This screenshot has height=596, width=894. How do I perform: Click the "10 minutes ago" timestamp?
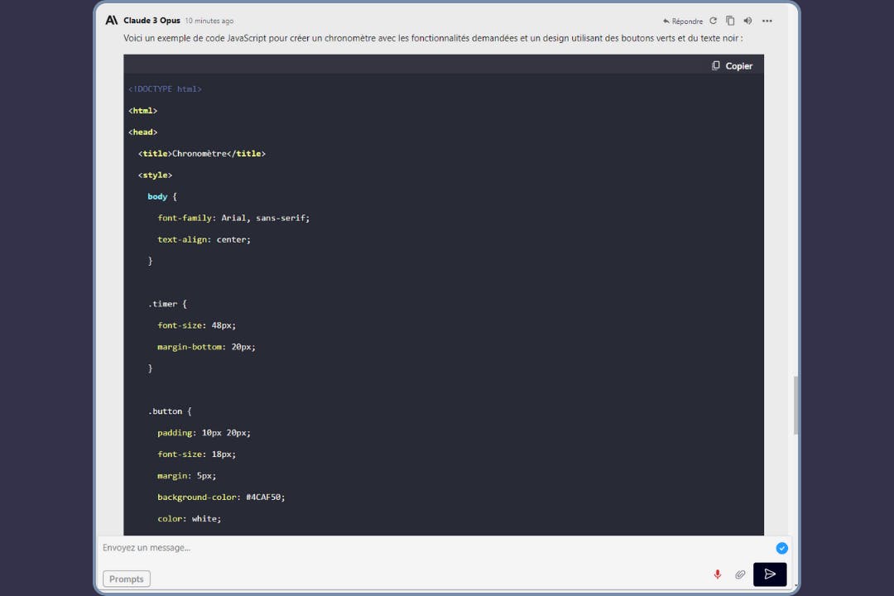[209, 21]
